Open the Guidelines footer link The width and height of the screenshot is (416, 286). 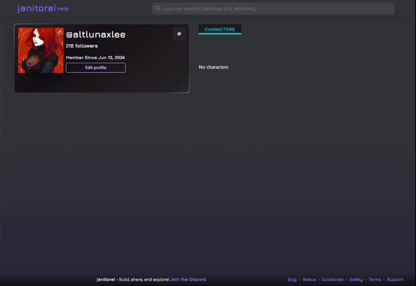(x=333, y=279)
